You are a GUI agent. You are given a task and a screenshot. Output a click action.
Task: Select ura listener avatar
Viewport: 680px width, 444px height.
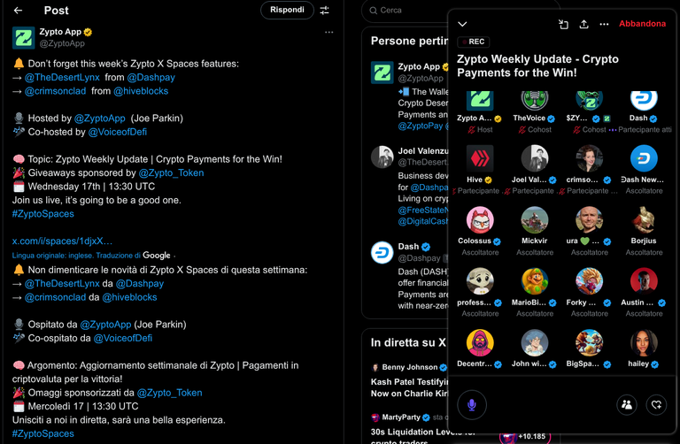589,219
